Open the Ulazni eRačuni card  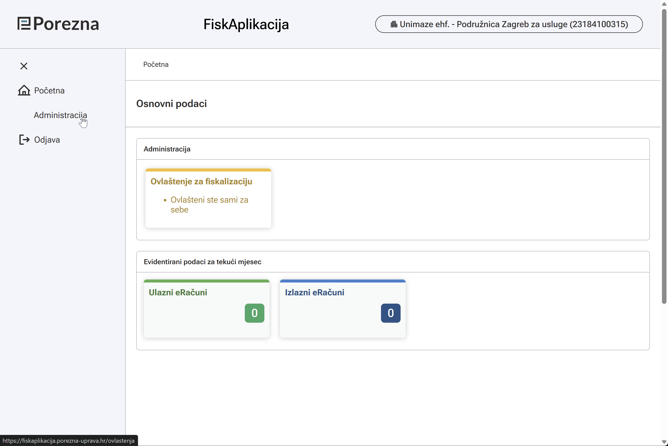[178, 292]
